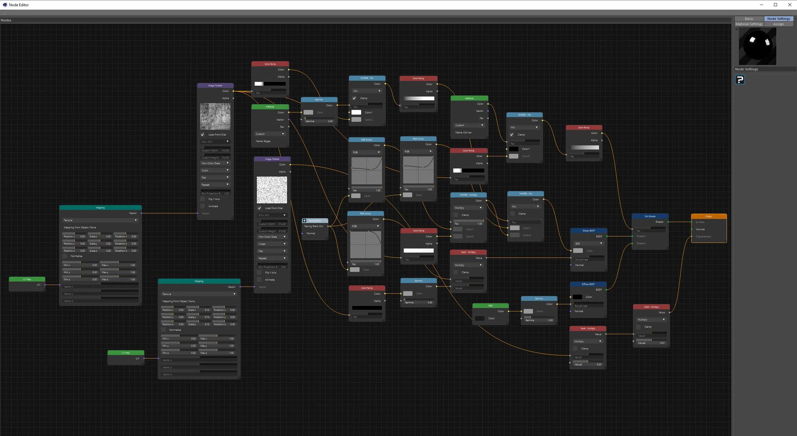
Task: Click the question mark help icon
Action: point(740,80)
